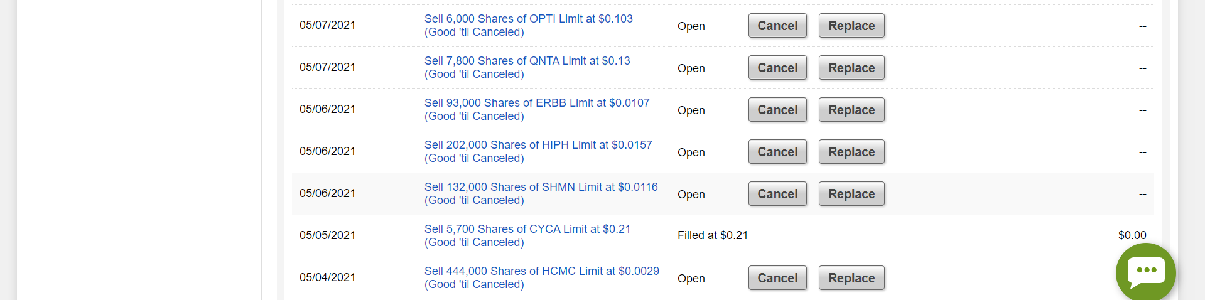The width and height of the screenshot is (1205, 300).
Task: View the Sell 93,000 Shares of ERBB order
Action: tap(537, 103)
